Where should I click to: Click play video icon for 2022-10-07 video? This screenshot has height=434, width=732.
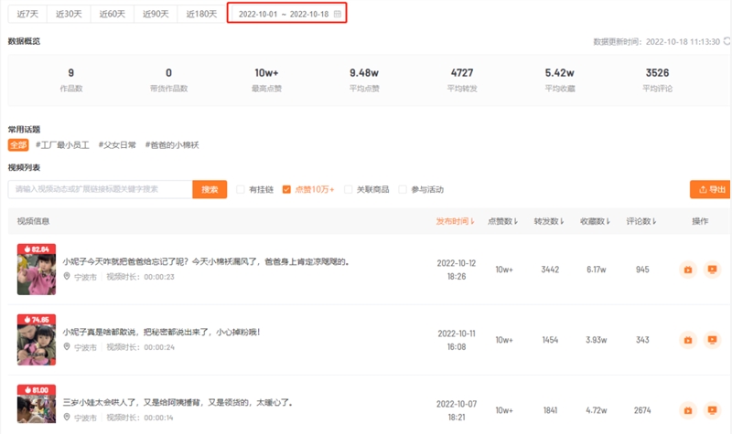pyautogui.click(x=712, y=410)
